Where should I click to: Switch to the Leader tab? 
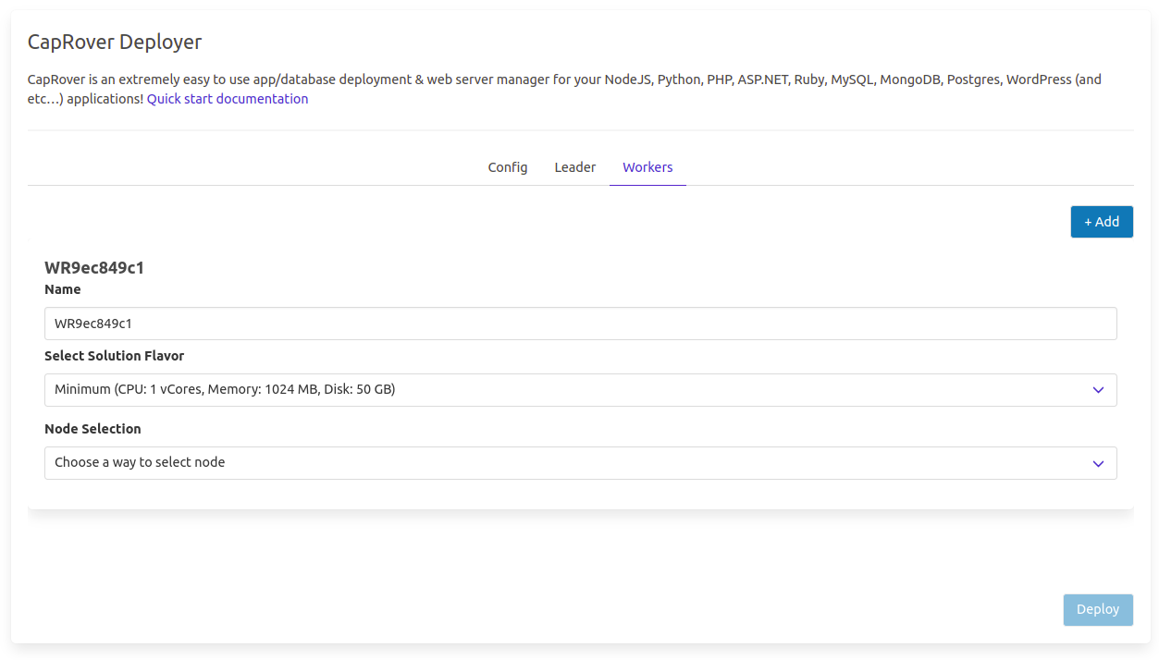574,167
